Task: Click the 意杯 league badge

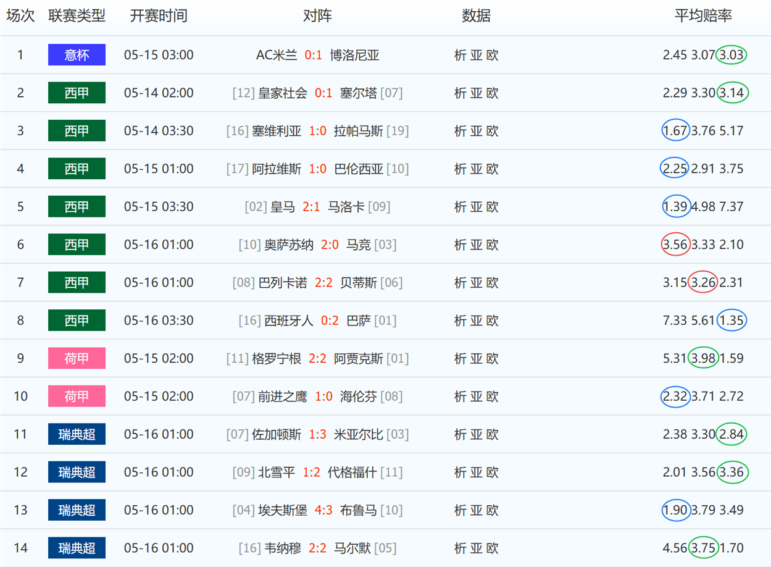Action: pyautogui.click(x=77, y=55)
